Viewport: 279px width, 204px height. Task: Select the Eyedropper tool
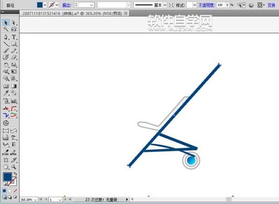pyautogui.click(x=6, y=92)
